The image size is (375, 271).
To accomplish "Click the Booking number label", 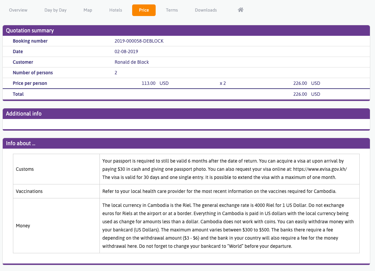I will 30,41.
